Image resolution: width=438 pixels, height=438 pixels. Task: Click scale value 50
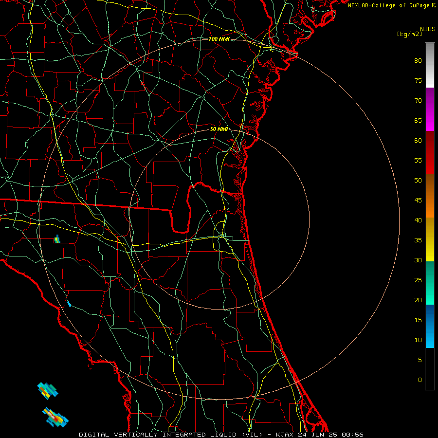click(418, 180)
